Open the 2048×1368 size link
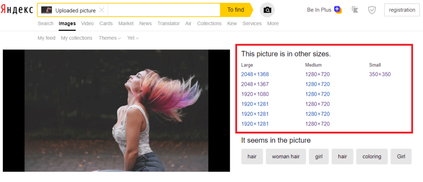 [255, 75]
